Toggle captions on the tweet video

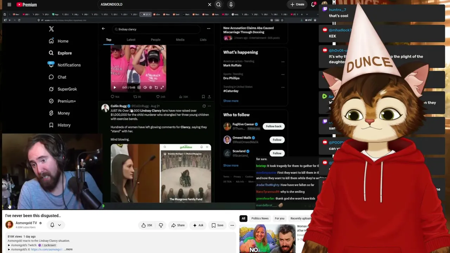[x=139, y=87]
